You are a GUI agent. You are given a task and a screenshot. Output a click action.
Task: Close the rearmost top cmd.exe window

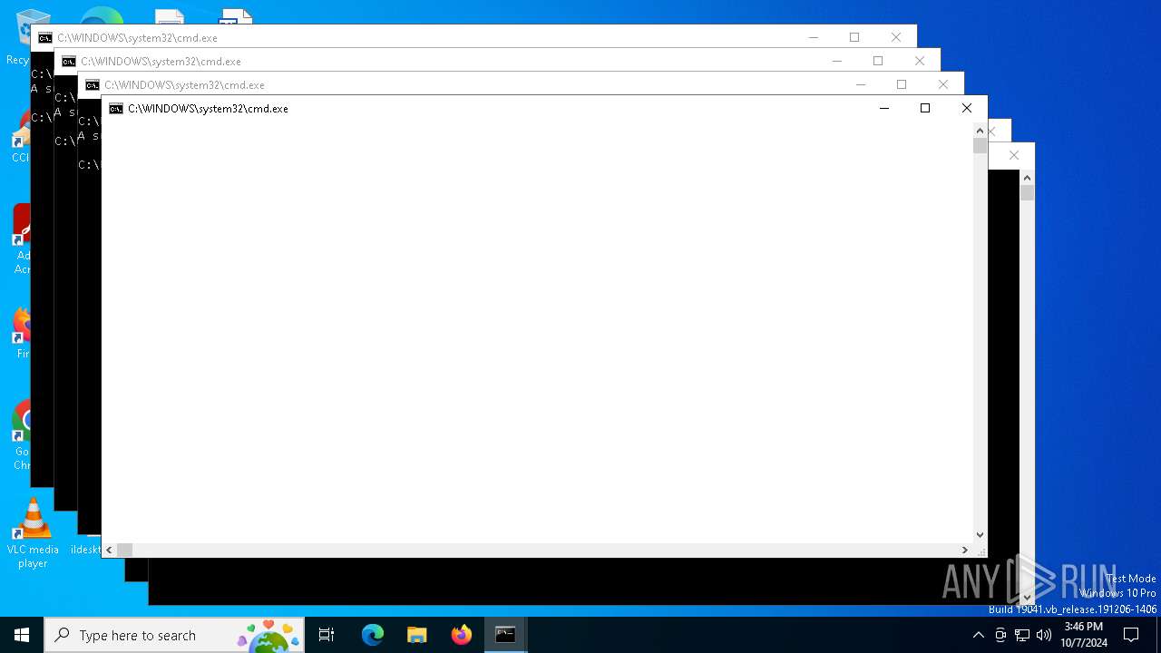tap(896, 37)
